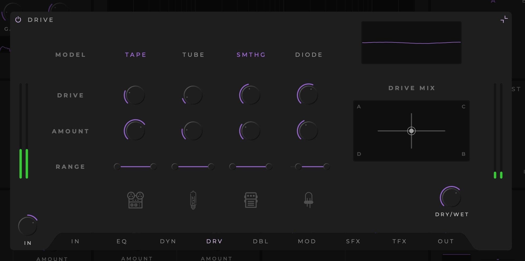Collapse the Drive panel using the corner icon
525x261 pixels.
click(504, 19)
